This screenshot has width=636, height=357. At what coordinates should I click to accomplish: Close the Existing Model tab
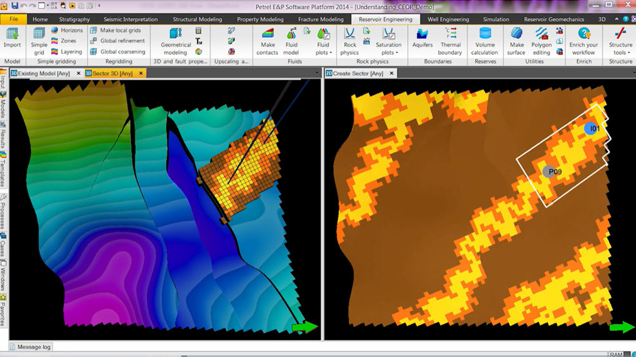79,73
